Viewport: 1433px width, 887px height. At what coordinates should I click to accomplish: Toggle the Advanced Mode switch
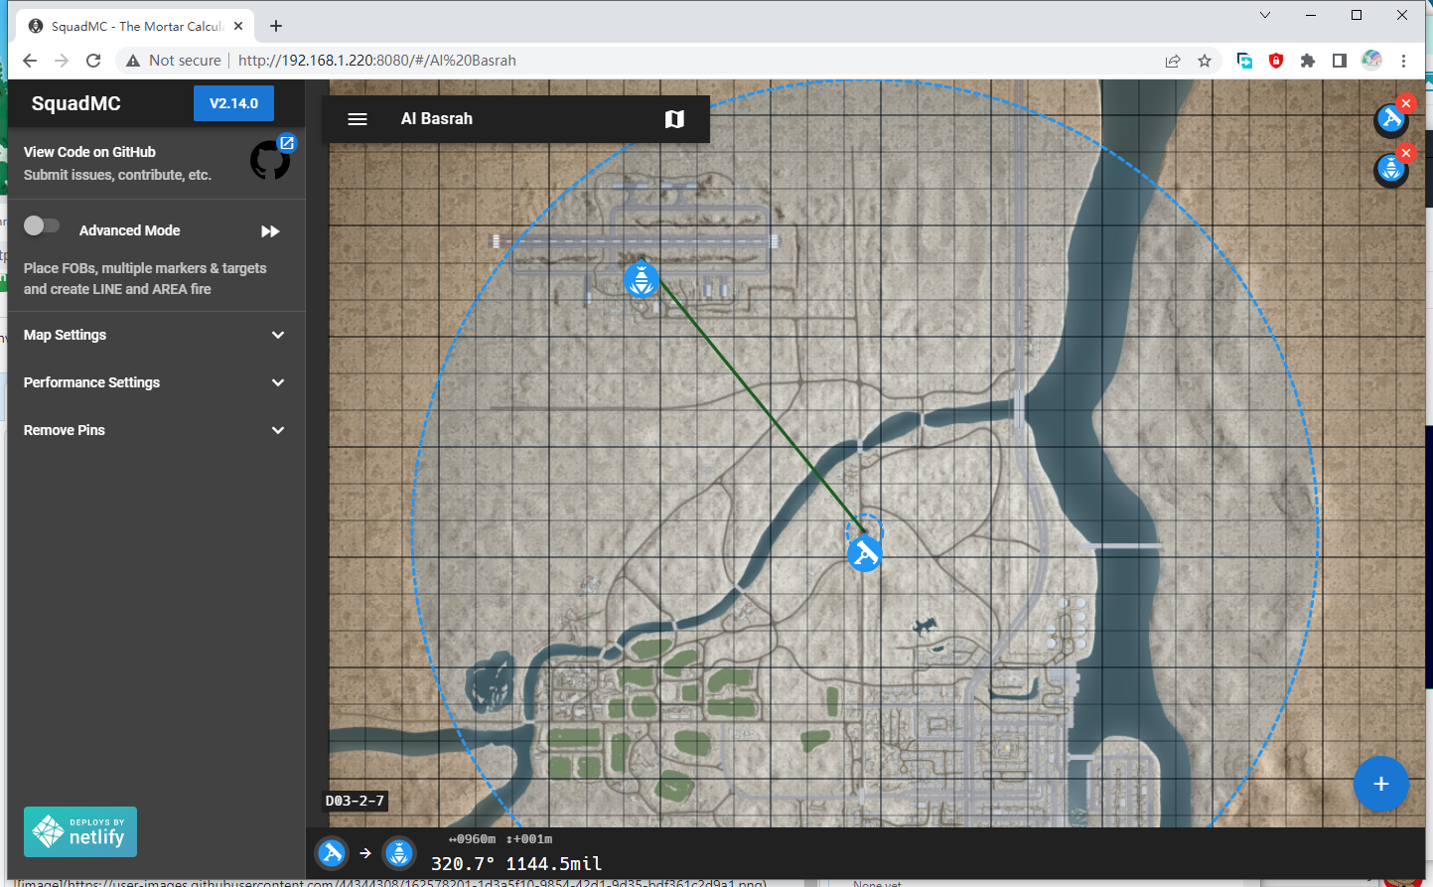point(42,226)
